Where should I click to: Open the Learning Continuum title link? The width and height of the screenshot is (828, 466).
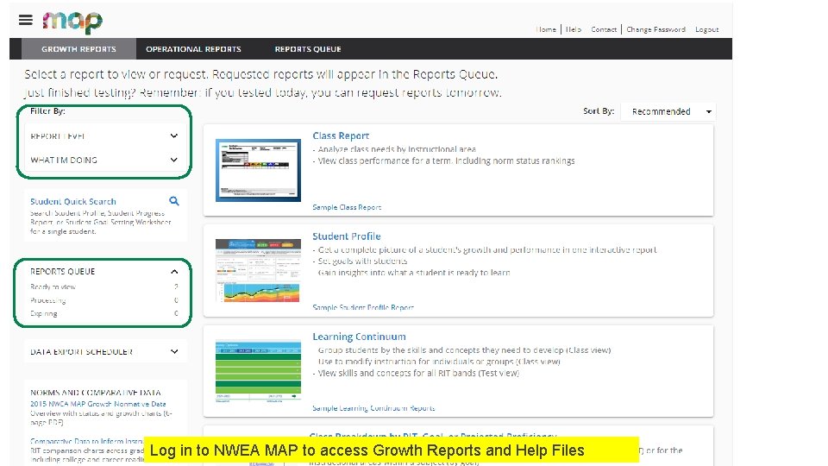click(359, 337)
